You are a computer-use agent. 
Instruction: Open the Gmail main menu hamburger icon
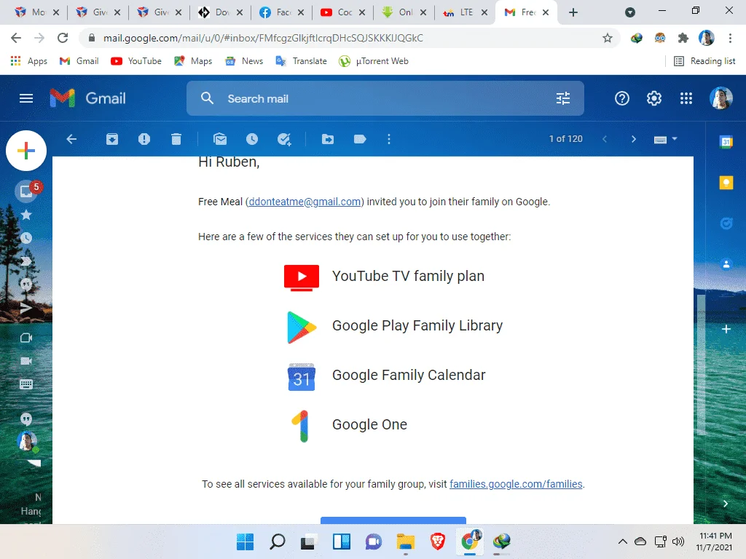tap(26, 98)
